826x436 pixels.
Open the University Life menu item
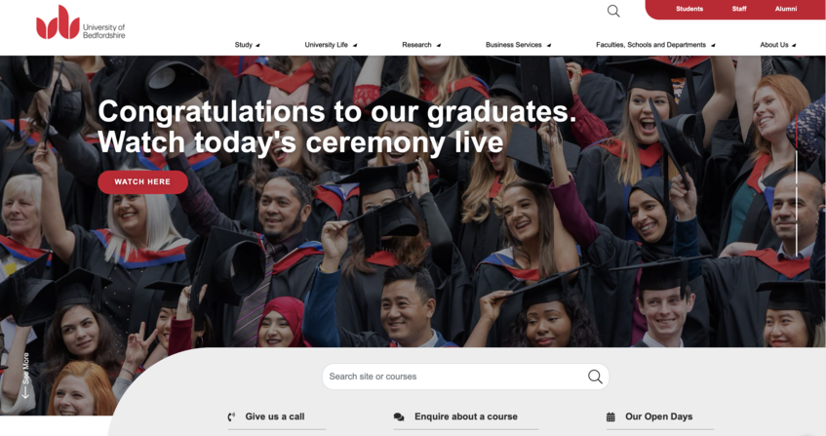(x=326, y=45)
